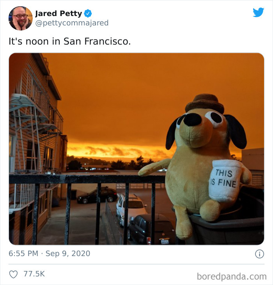This screenshot has height=285, width=273.
Task: Open Jared Petty's profile avatar
Action: pyautogui.click(x=21, y=18)
